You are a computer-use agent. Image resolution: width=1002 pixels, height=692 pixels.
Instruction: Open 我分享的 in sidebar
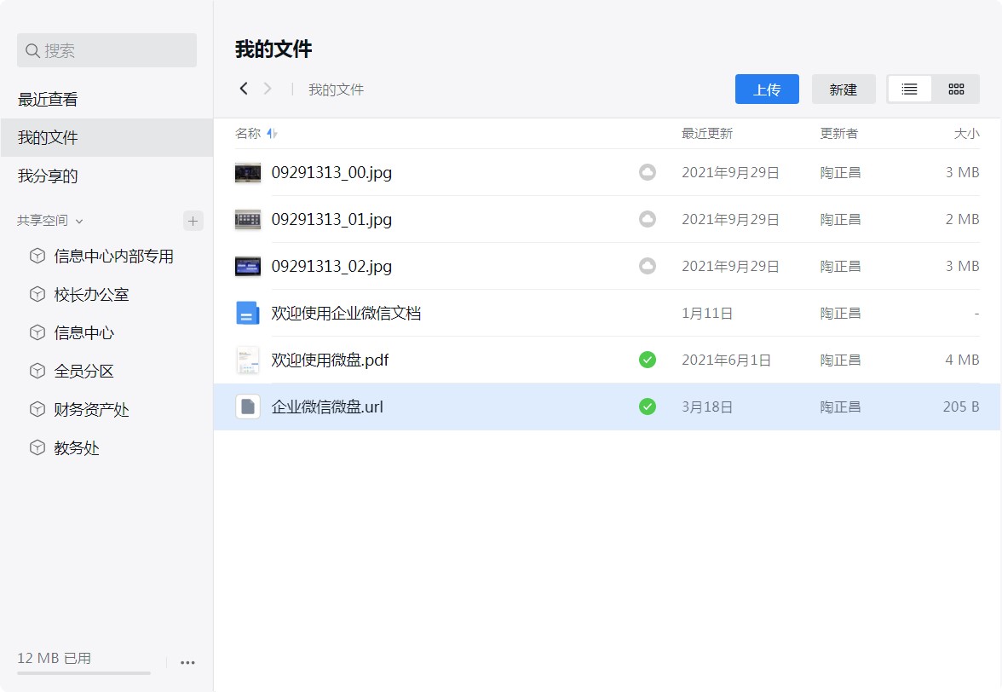click(48, 176)
